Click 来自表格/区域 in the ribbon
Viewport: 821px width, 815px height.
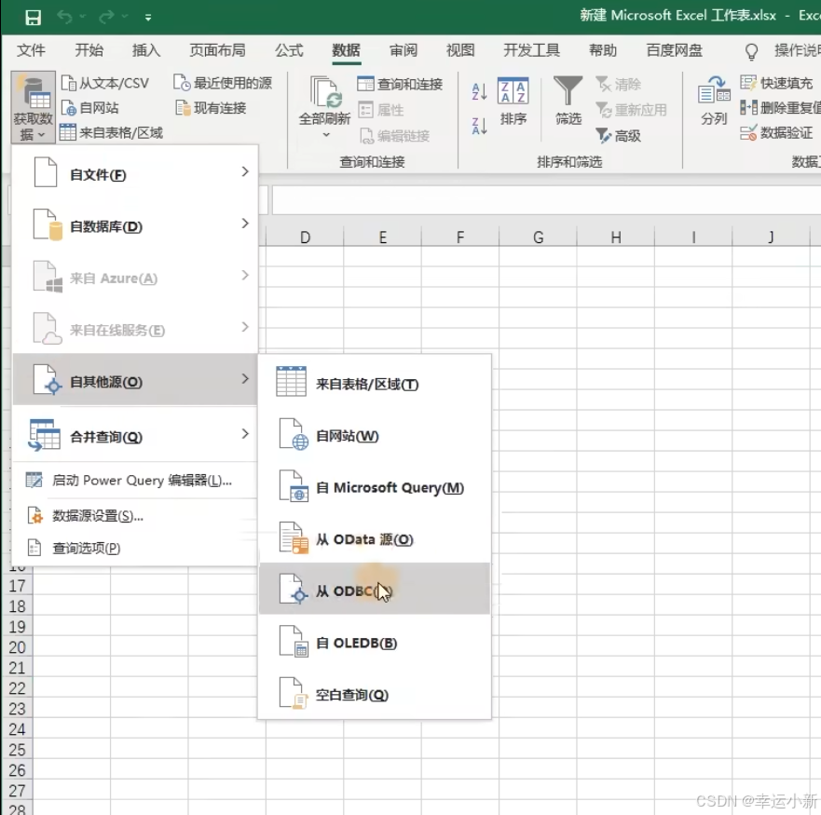click(111, 132)
